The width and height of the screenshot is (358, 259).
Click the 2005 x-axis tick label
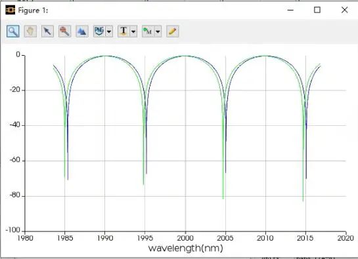point(225,238)
